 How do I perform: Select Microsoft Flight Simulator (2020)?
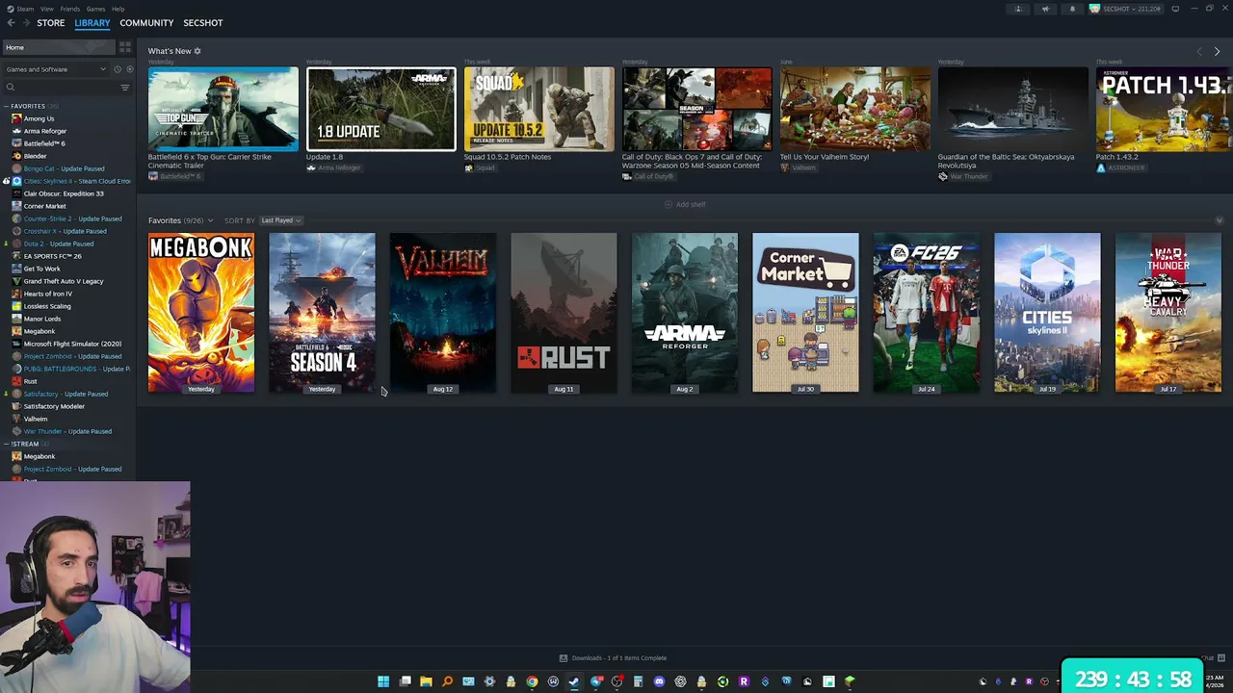72,344
